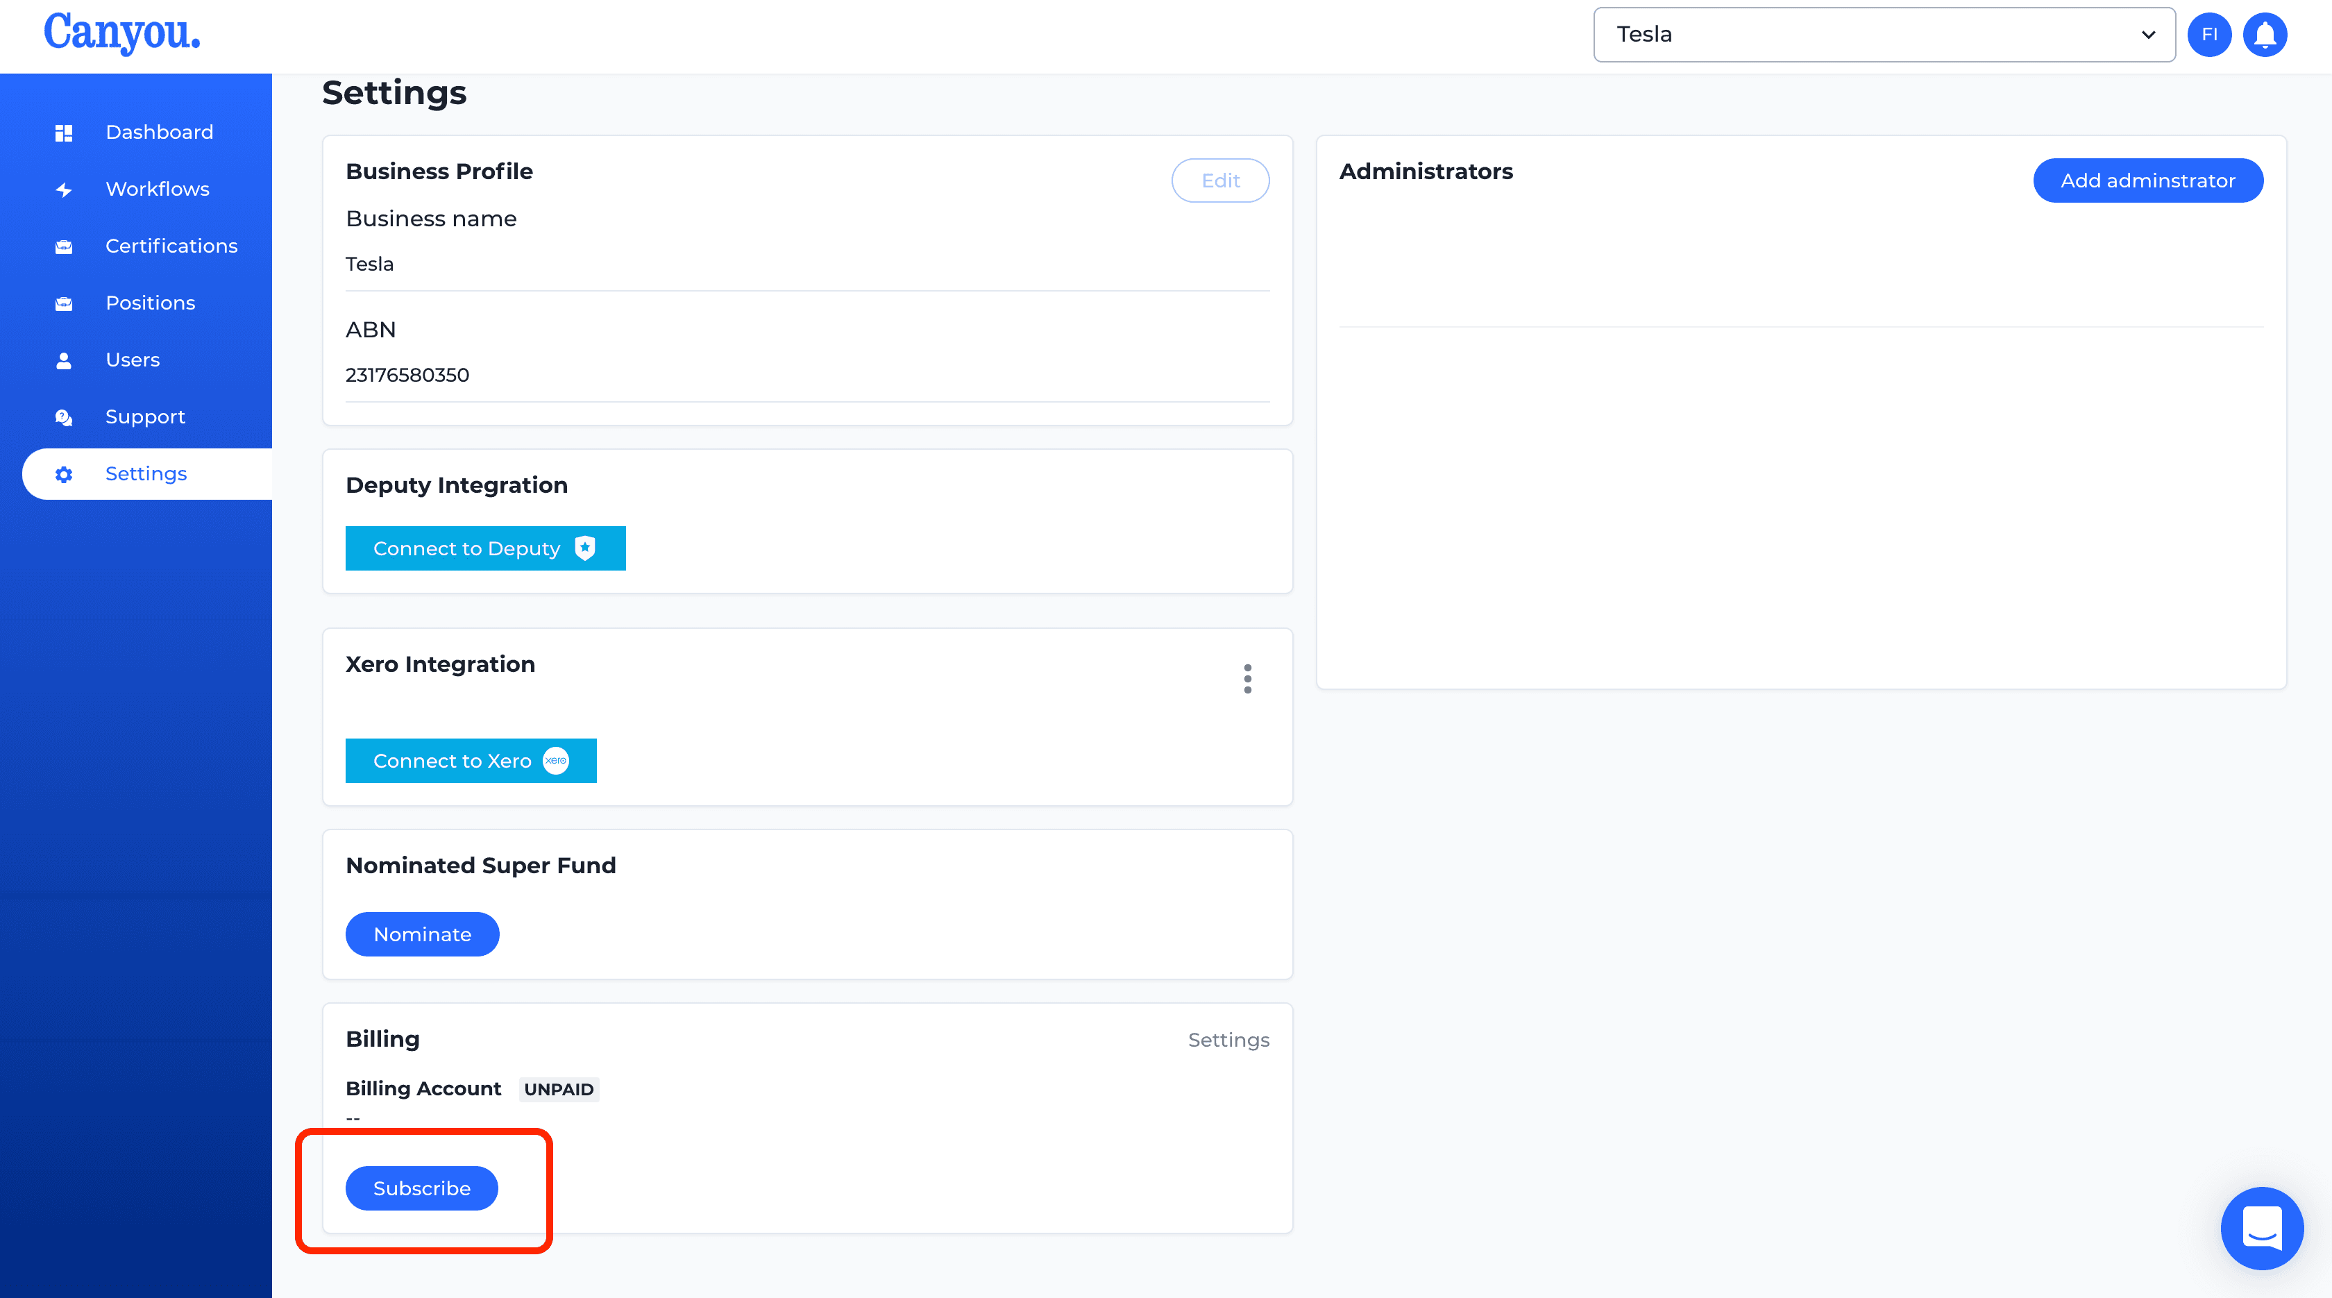This screenshot has height=1298, width=2332.
Task: Open Users from sidebar
Action: click(x=132, y=360)
